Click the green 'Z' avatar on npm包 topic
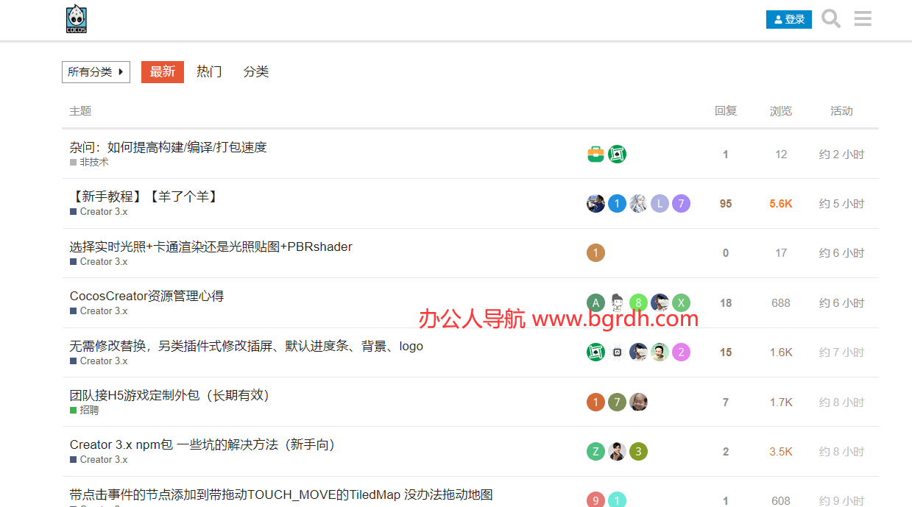This screenshot has width=912, height=507. click(595, 452)
